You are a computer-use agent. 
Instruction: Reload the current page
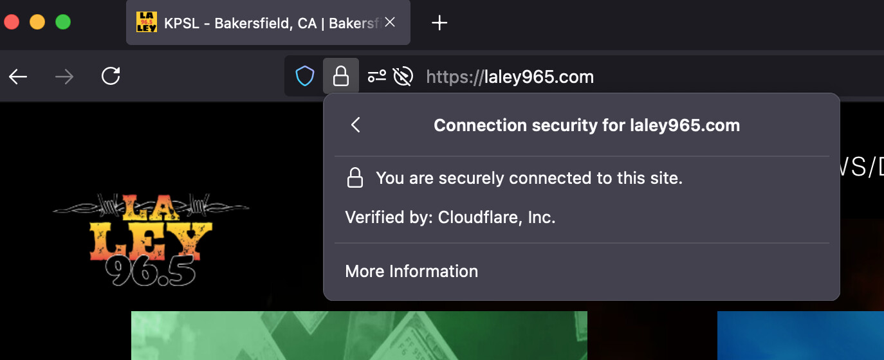[111, 77]
